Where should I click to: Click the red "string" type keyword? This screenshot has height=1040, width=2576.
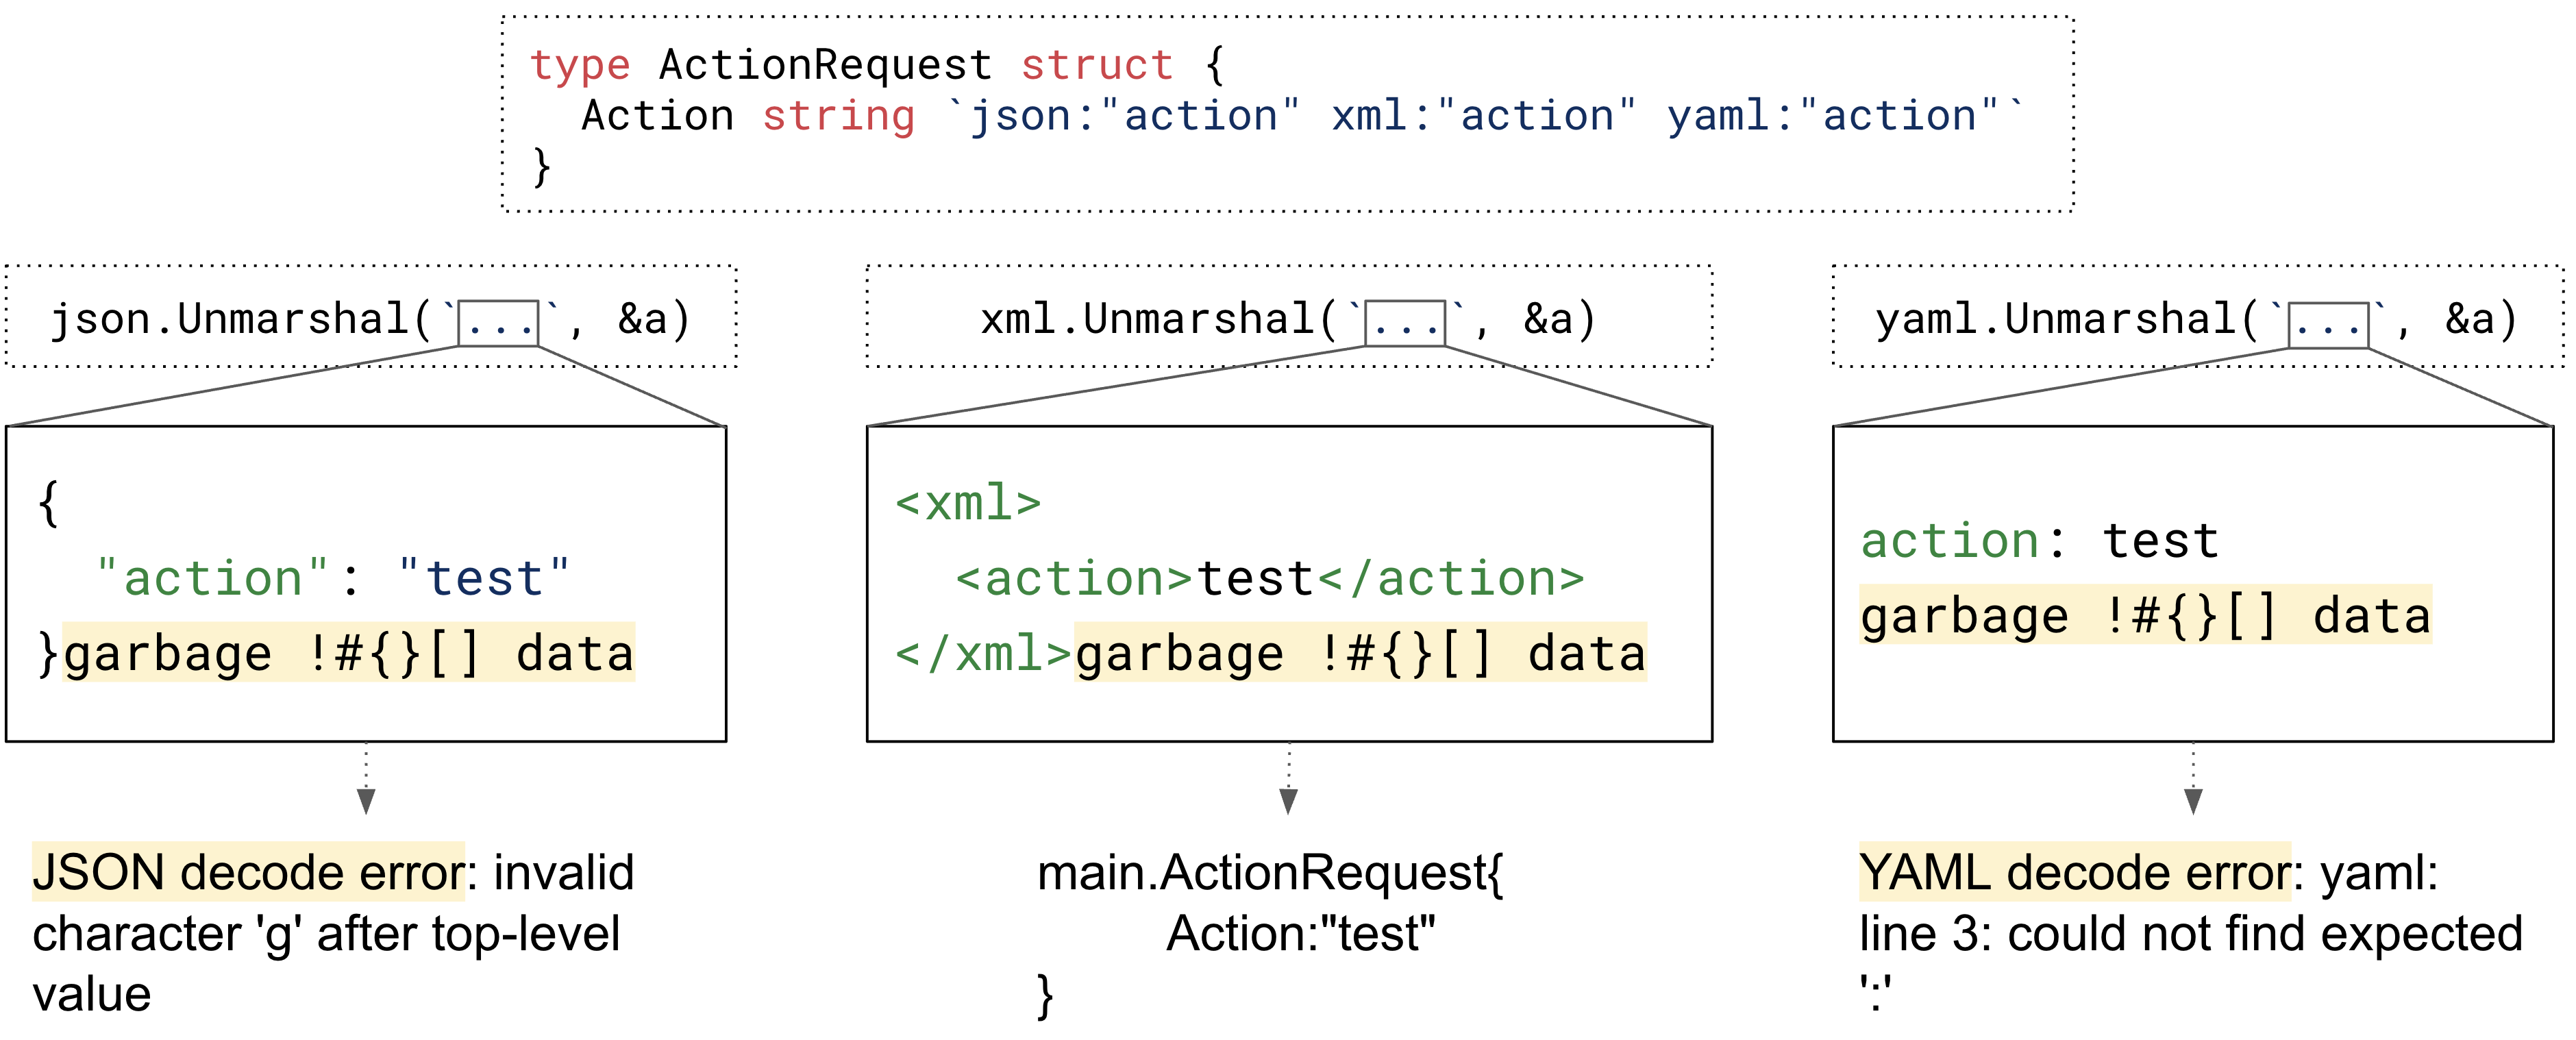(838, 115)
